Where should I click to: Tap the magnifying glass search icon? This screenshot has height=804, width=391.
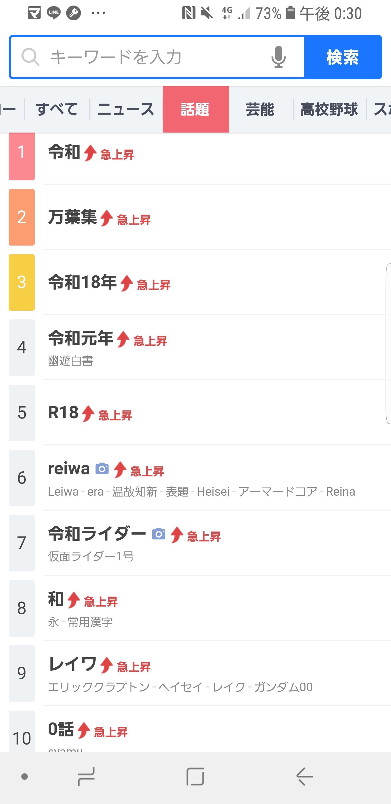pos(30,57)
